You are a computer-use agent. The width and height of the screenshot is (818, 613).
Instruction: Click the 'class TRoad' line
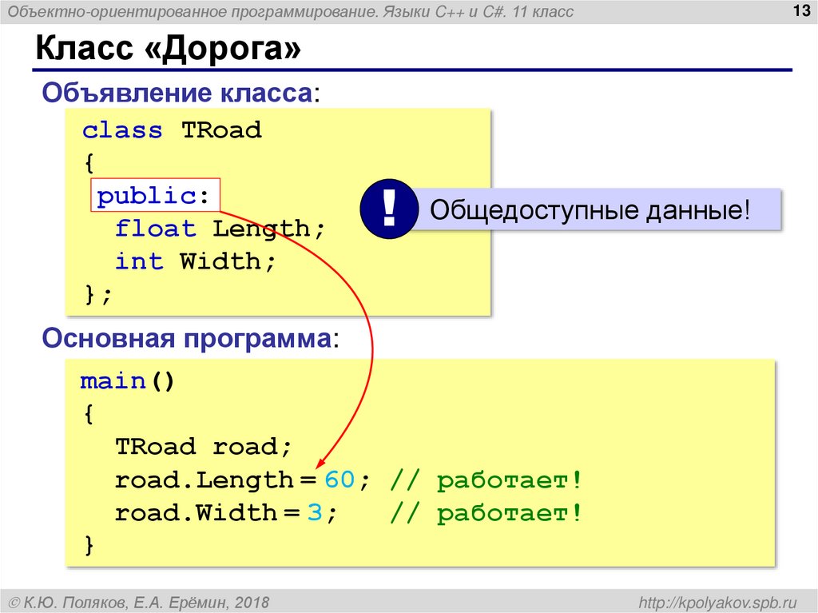pyautogui.click(x=172, y=130)
